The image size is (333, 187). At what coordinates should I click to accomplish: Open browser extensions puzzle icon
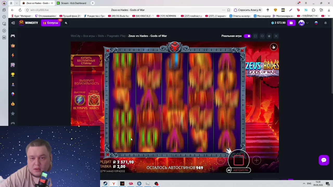click(x=313, y=10)
